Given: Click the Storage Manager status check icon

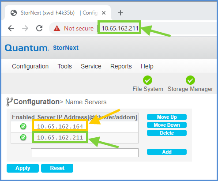Looking at the screenshot, I should click(190, 80).
